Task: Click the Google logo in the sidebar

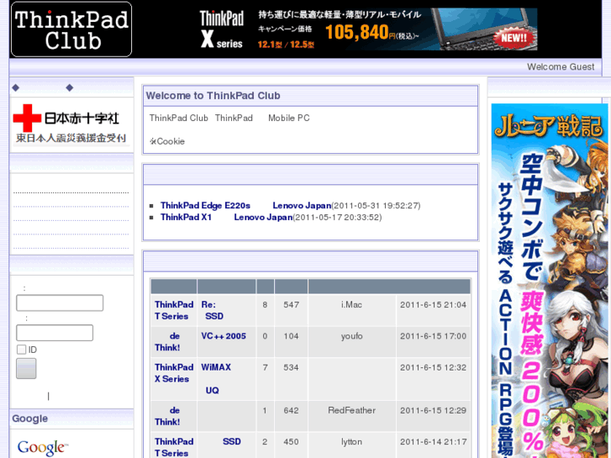Action: click(43, 447)
